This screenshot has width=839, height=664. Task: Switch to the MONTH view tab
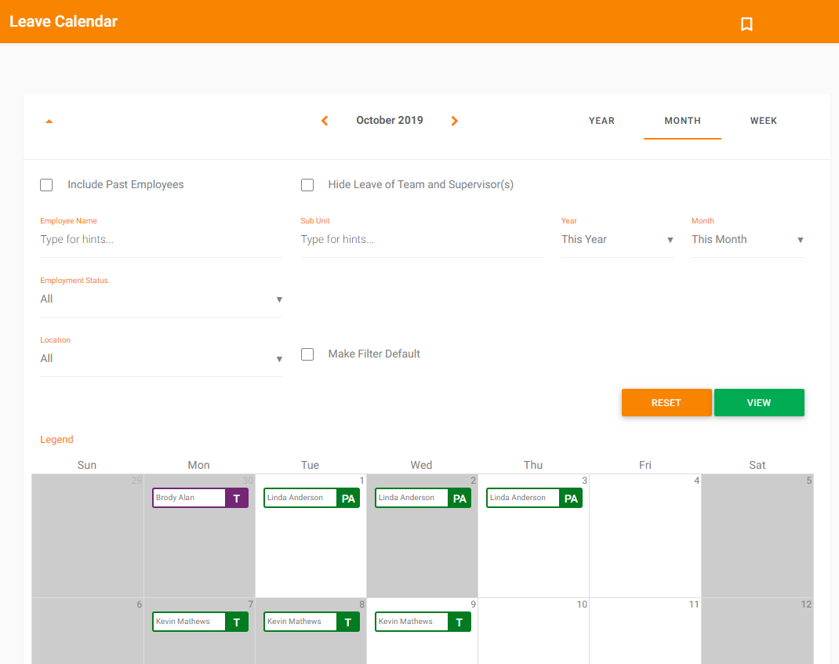click(x=682, y=121)
